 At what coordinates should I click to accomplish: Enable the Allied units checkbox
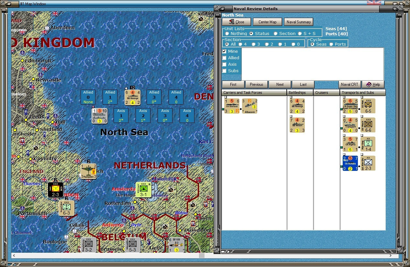[x=225, y=58]
